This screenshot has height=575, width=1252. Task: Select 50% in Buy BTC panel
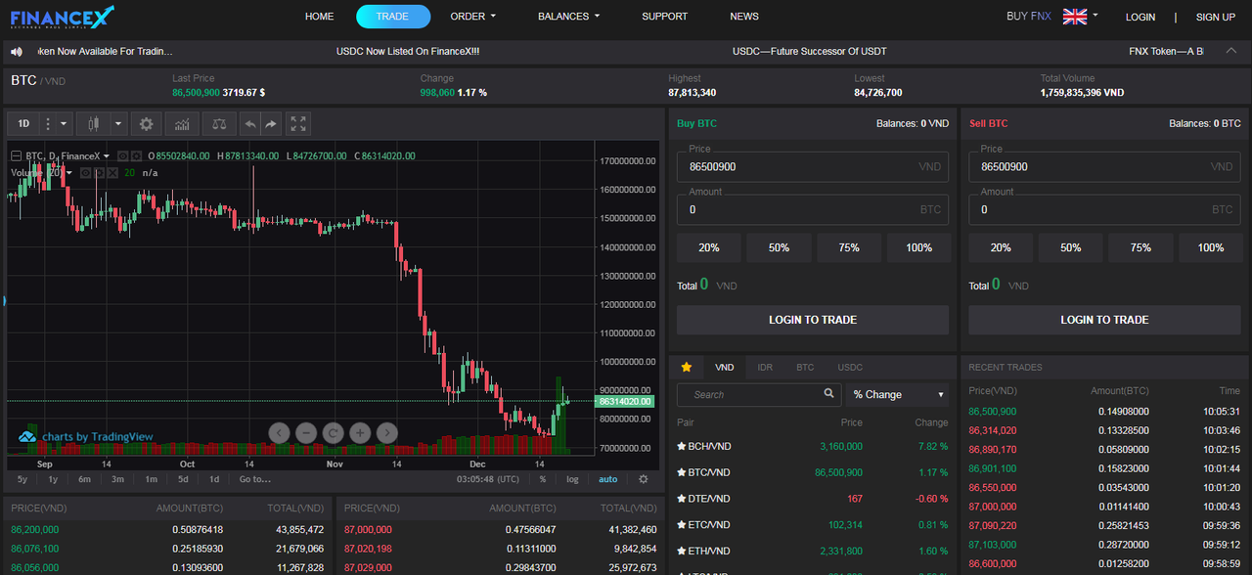coord(779,247)
